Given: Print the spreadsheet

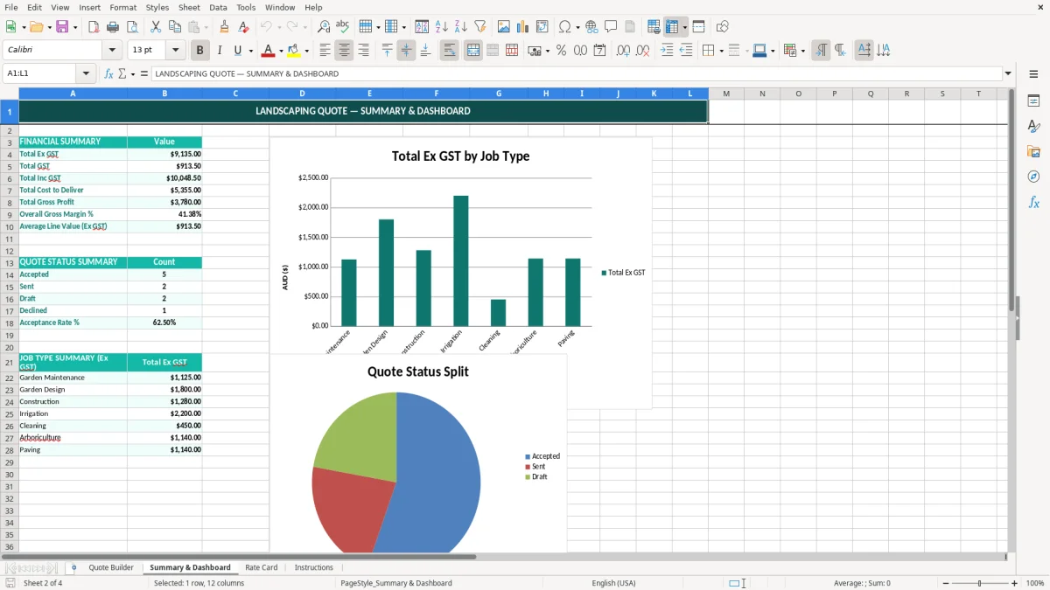Looking at the screenshot, I should click(113, 27).
